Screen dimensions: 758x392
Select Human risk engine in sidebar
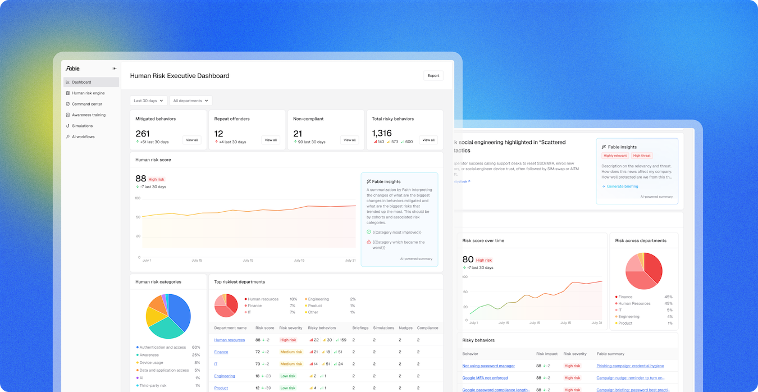pyautogui.click(x=88, y=93)
